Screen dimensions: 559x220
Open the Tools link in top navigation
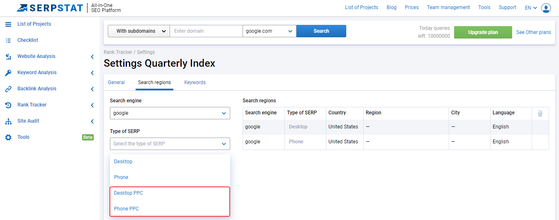[x=484, y=7]
